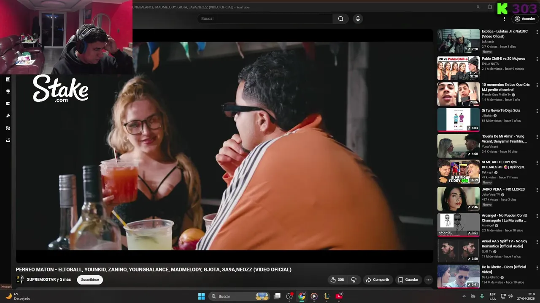This screenshot has width=540, height=303.
Task: Open Si Tu Novio Te Deja Sola thumbnail
Action: pyautogui.click(x=458, y=120)
